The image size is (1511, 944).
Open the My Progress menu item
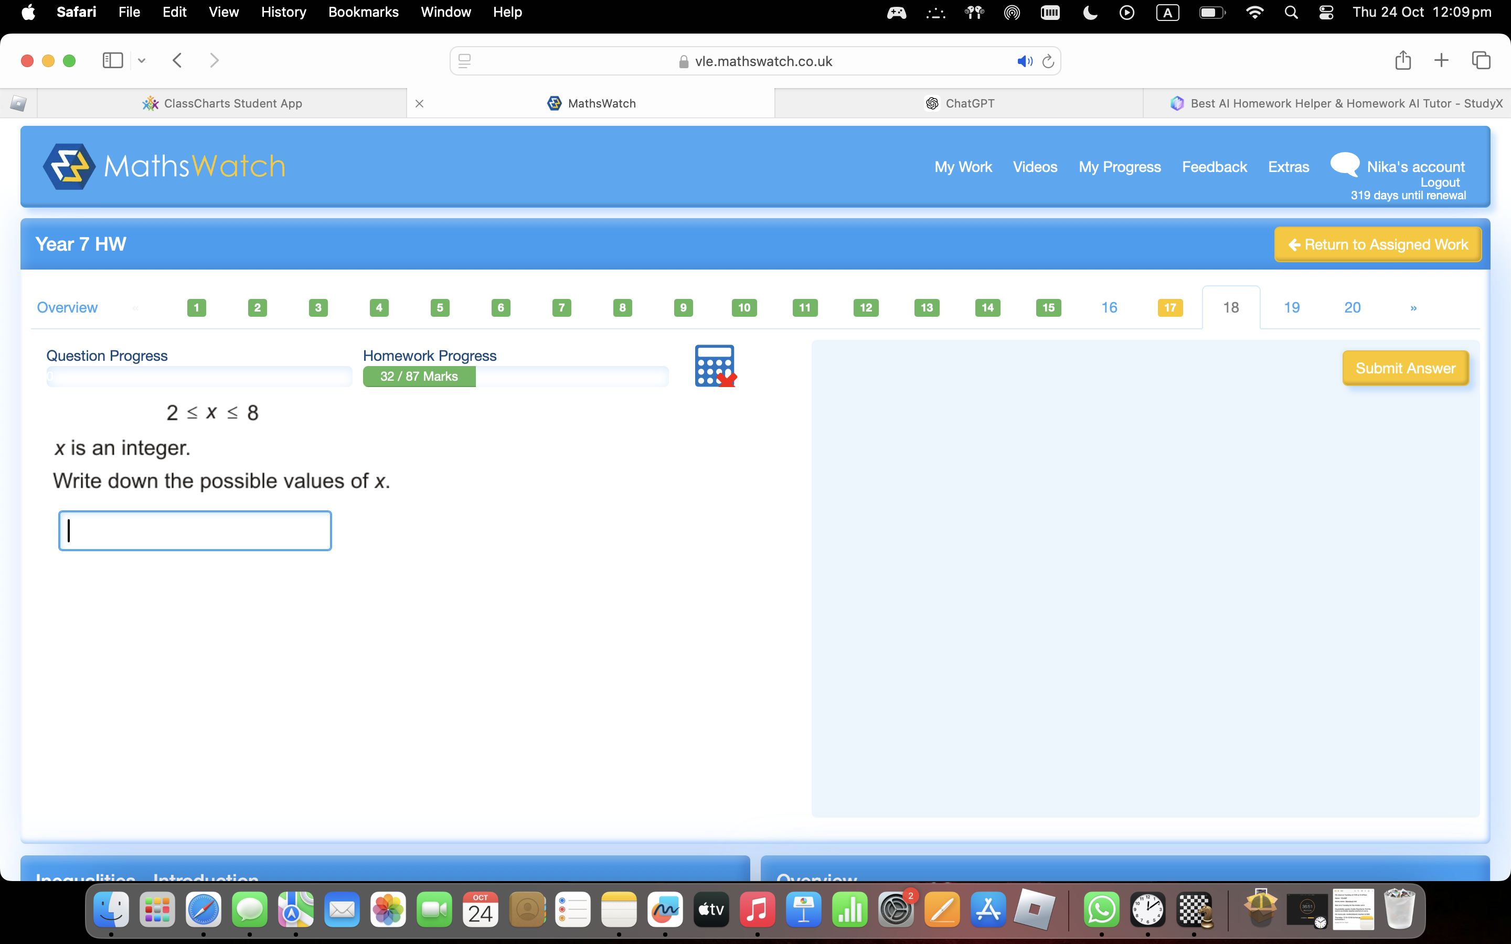(x=1120, y=166)
